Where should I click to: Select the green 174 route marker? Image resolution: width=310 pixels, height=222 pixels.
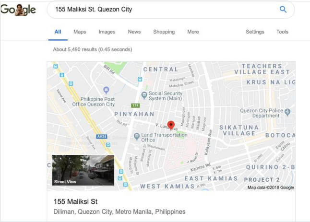pyautogui.click(x=135, y=105)
